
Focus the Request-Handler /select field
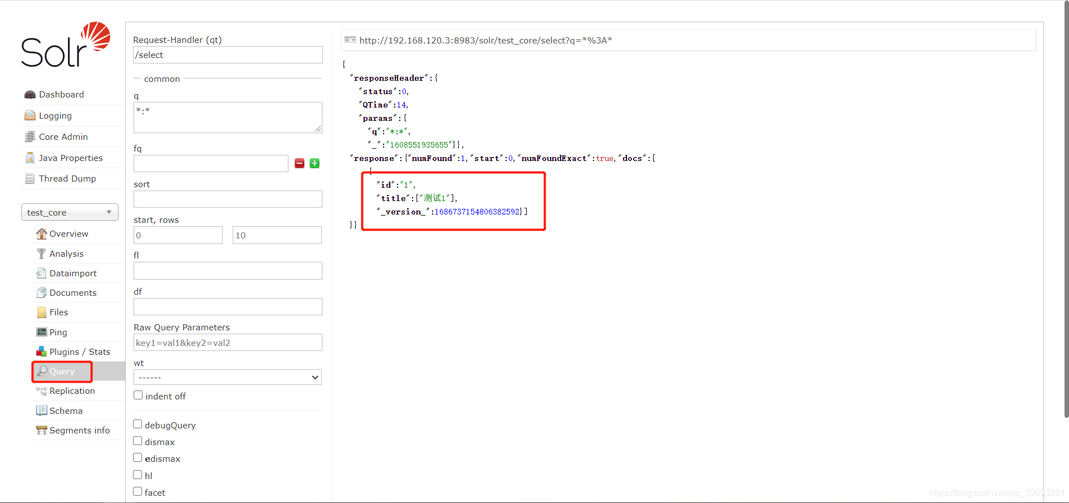tap(228, 55)
